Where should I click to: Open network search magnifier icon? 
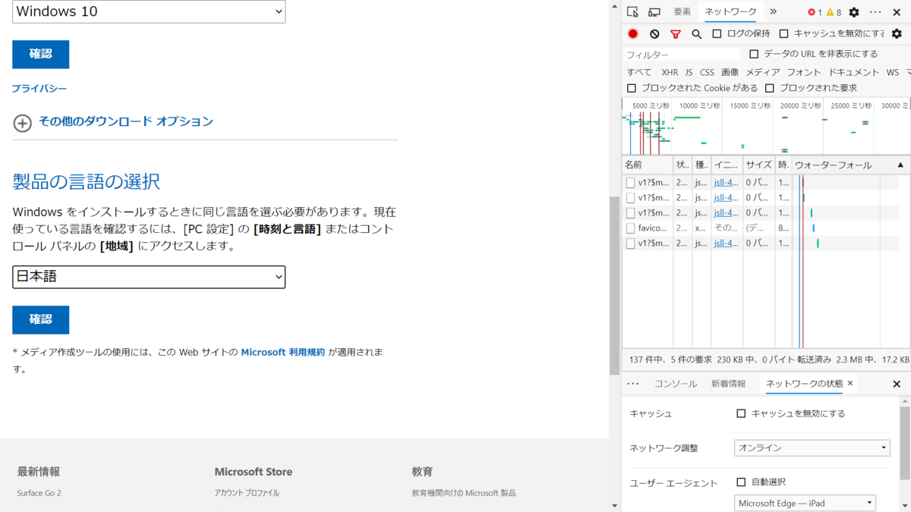pyautogui.click(x=697, y=34)
